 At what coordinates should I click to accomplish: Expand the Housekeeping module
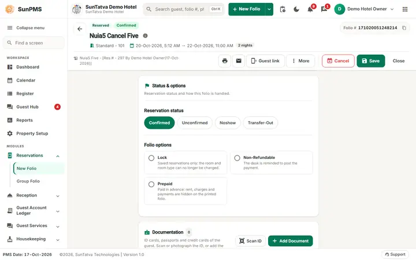tap(58, 240)
